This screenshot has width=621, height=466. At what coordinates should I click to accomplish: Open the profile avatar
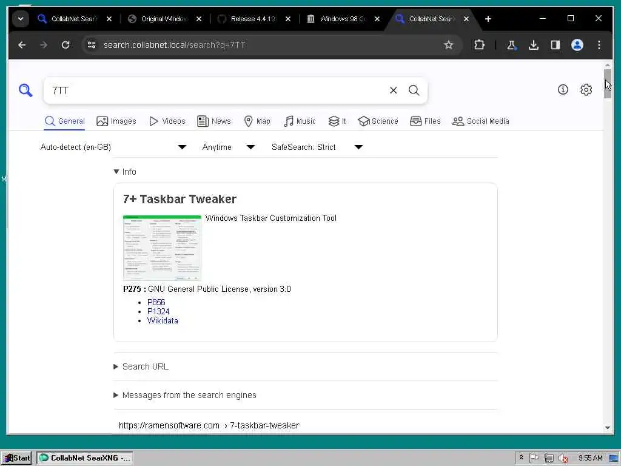(577, 45)
